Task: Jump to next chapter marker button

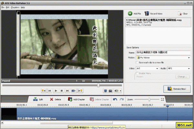Action: (80, 91)
